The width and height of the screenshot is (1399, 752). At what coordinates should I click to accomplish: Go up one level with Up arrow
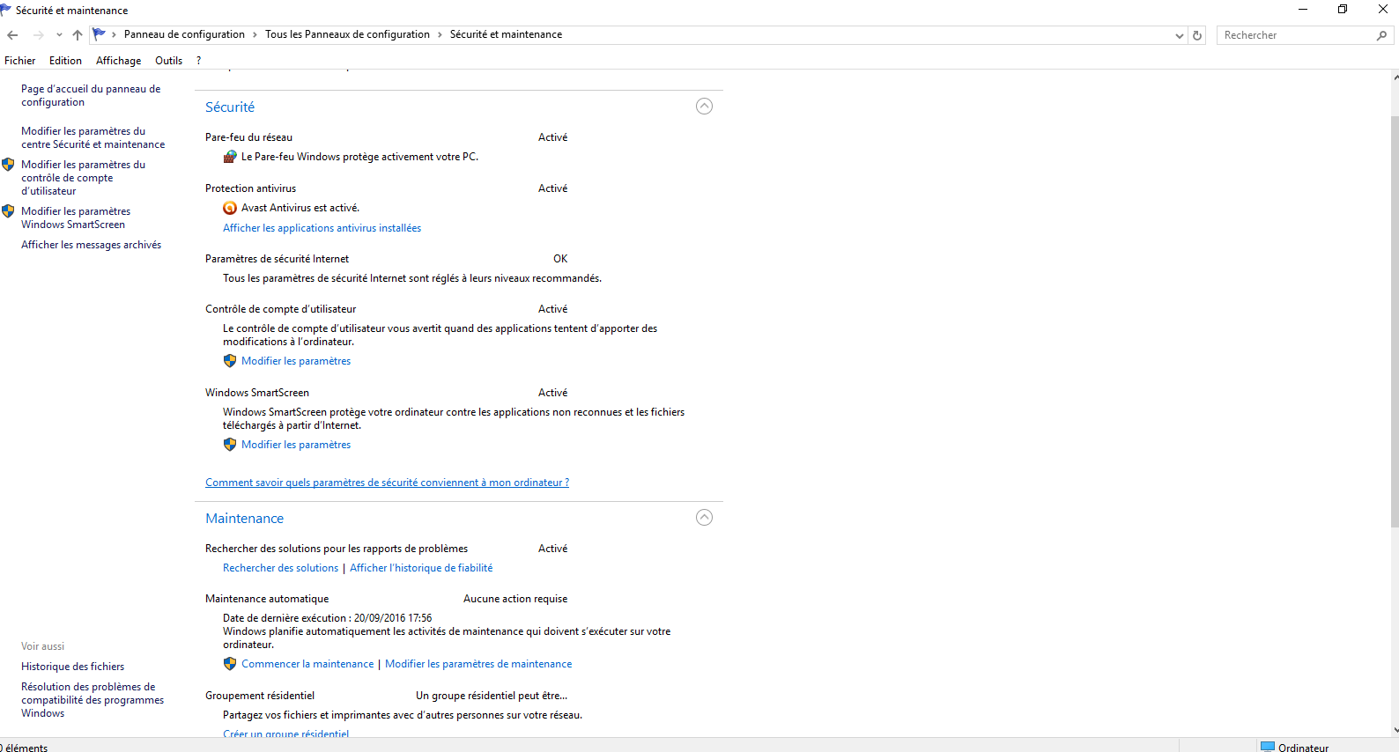[x=78, y=35]
